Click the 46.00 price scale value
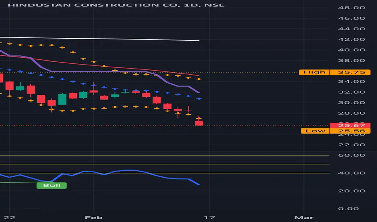This screenshot has height=222, width=377. click(x=351, y=18)
